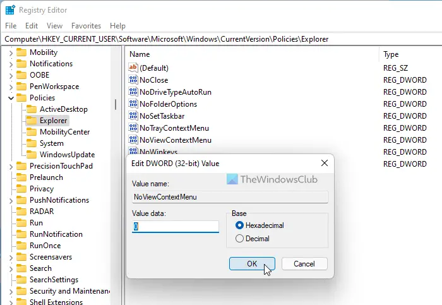Click REG_DWORD type of NoFolderOptions row
Viewport: 442px width, 305px height.
(x=405, y=104)
